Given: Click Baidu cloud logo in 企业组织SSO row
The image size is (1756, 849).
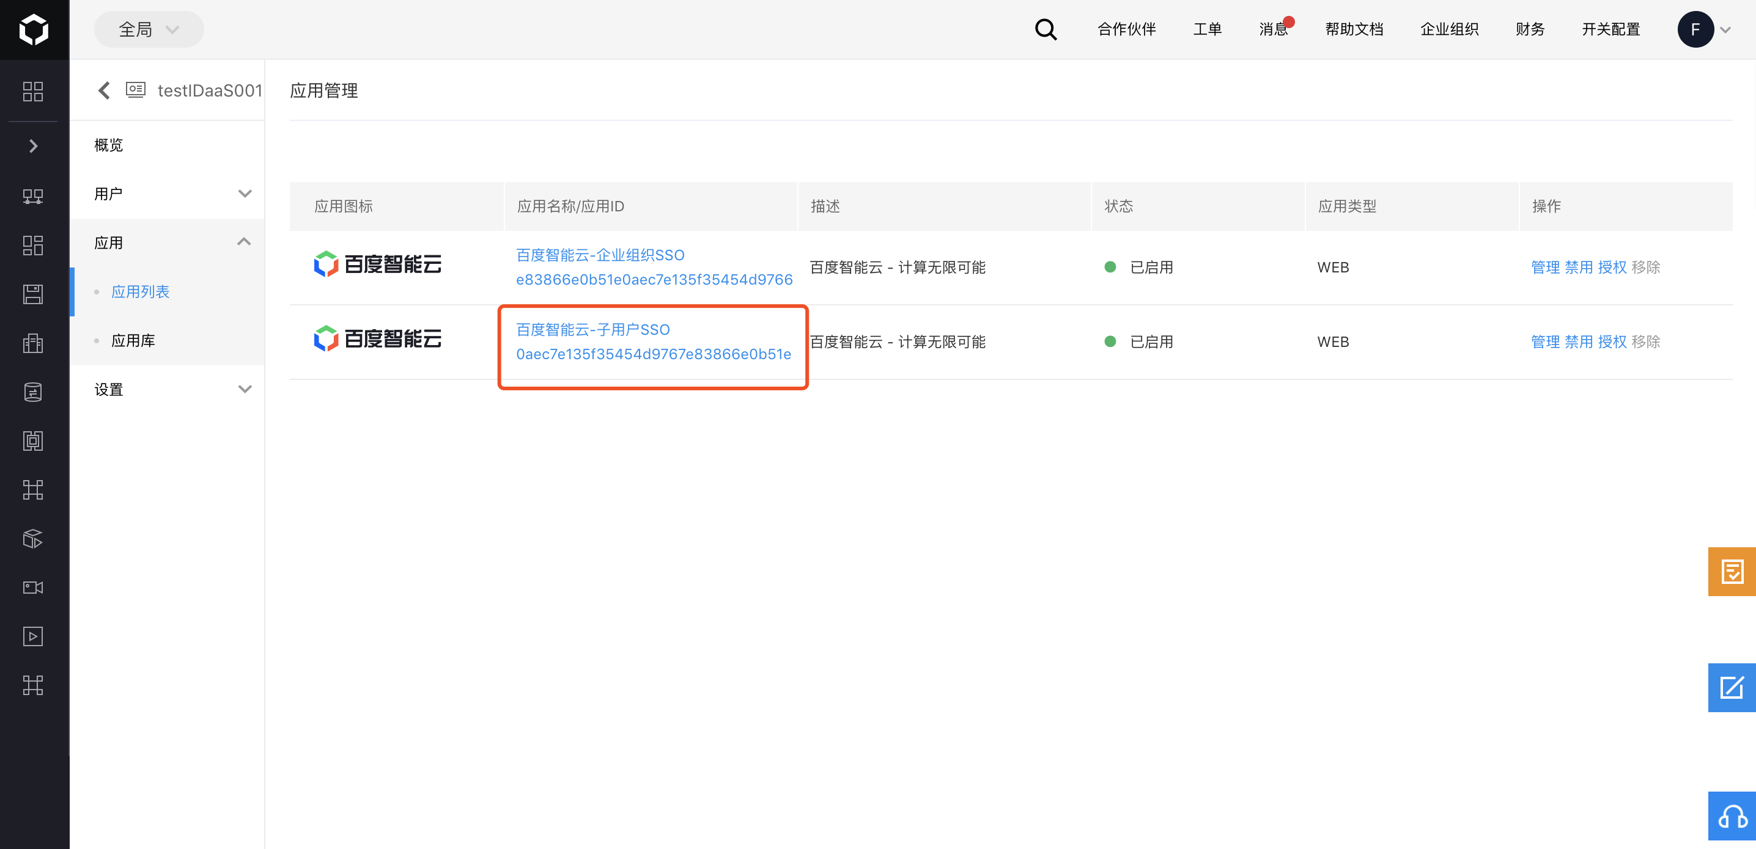Looking at the screenshot, I should coord(378,264).
